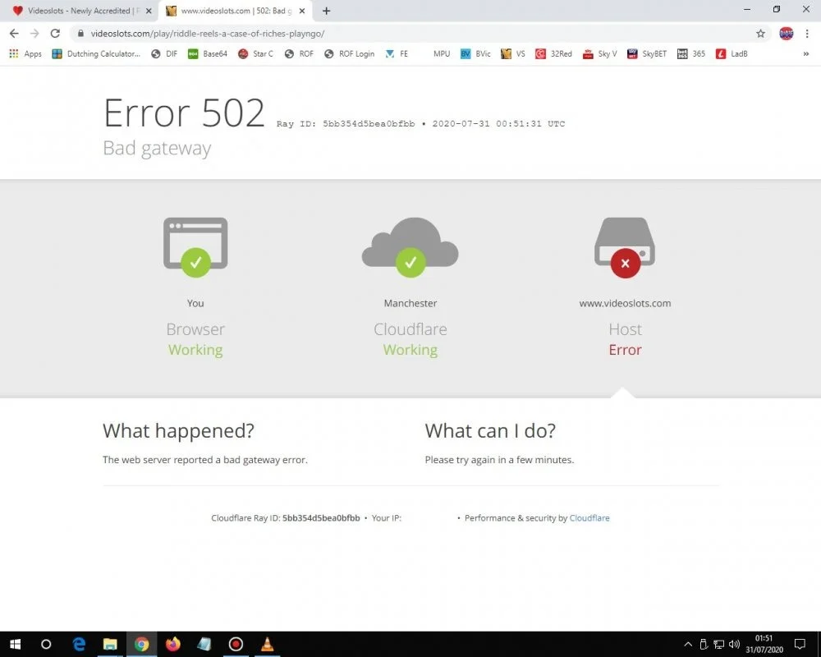Minimize the Chrome window
Image resolution: width=821 pixels, height=657 pixels.
[747, 9]
